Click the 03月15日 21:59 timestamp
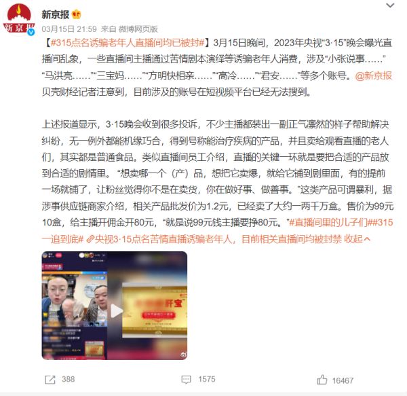 pos(69,29)
